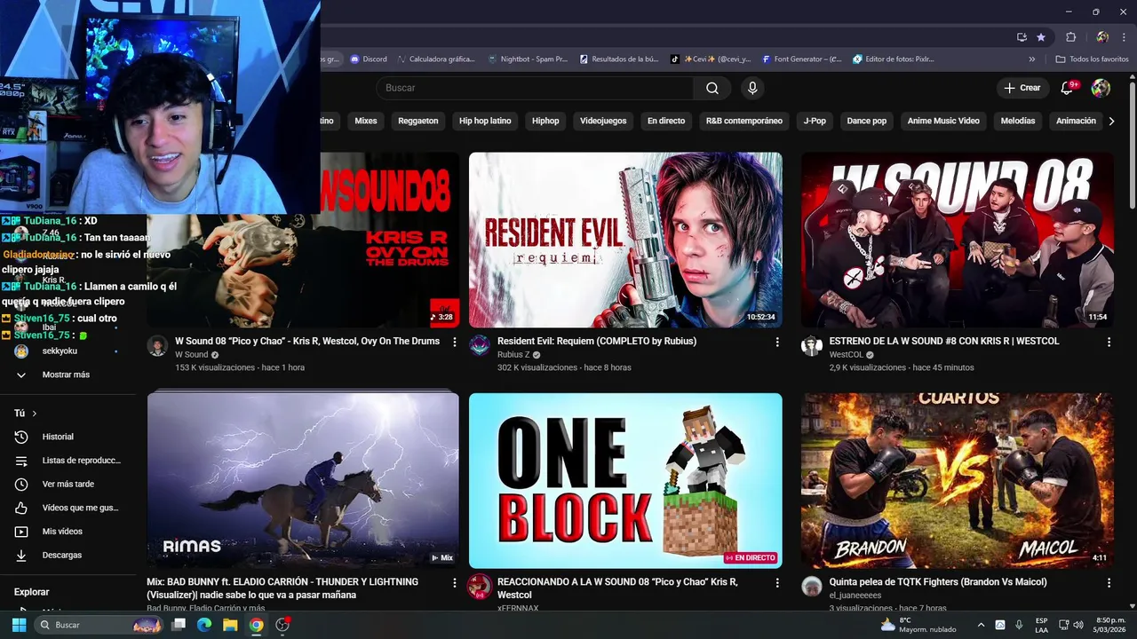The width and height of the screenshot is (1137, 639).
Task: Open 'Todos los favoritos' bookmarks folder
Action: click(1092, 59)
